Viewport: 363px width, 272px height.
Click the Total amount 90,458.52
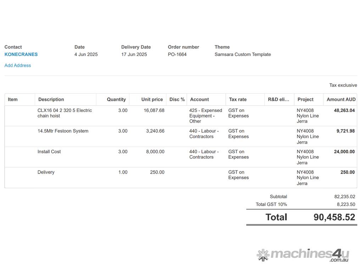pyautogui.click(x=334, y=217)
